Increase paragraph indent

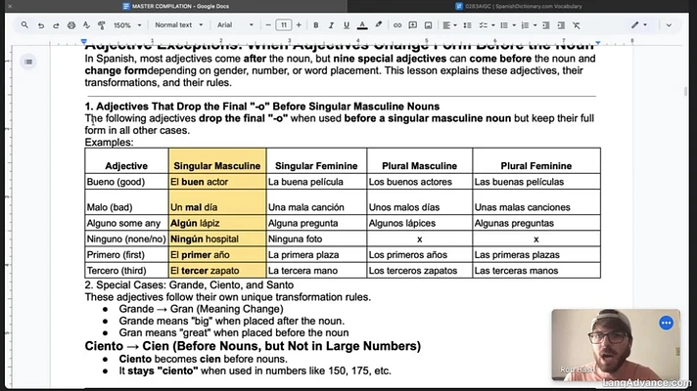[562, 25]
